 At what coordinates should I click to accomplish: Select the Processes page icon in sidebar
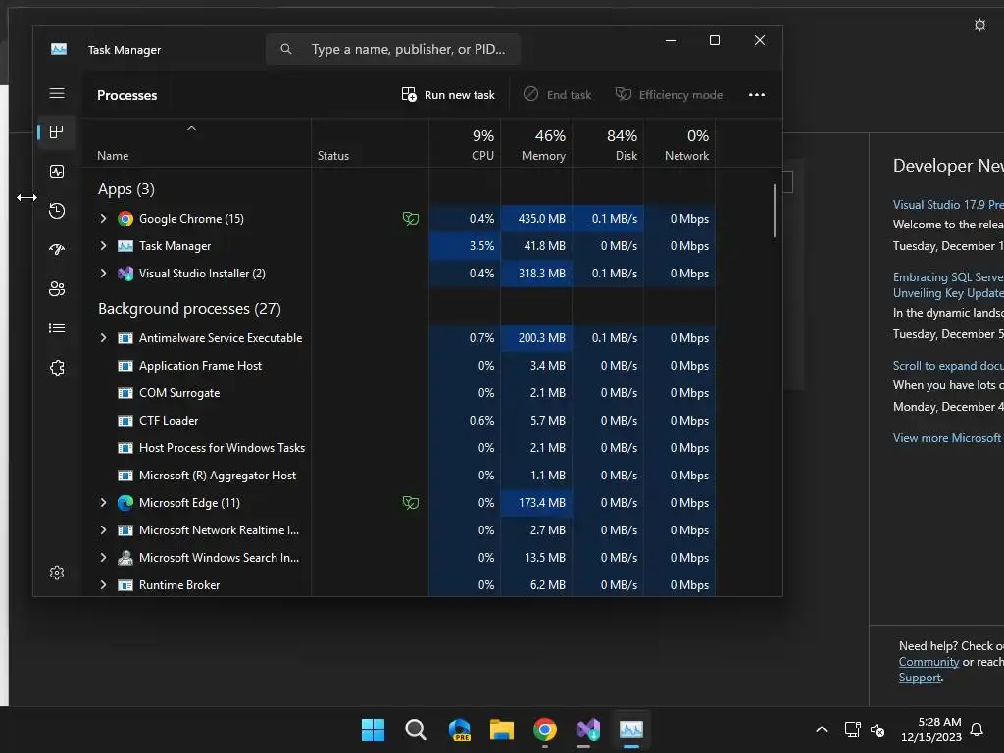[57, 132]
